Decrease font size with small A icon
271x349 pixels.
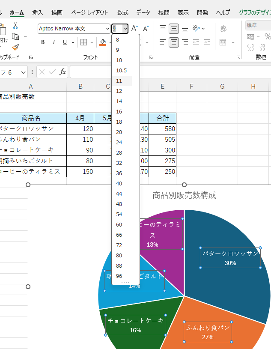click(146, 29)
